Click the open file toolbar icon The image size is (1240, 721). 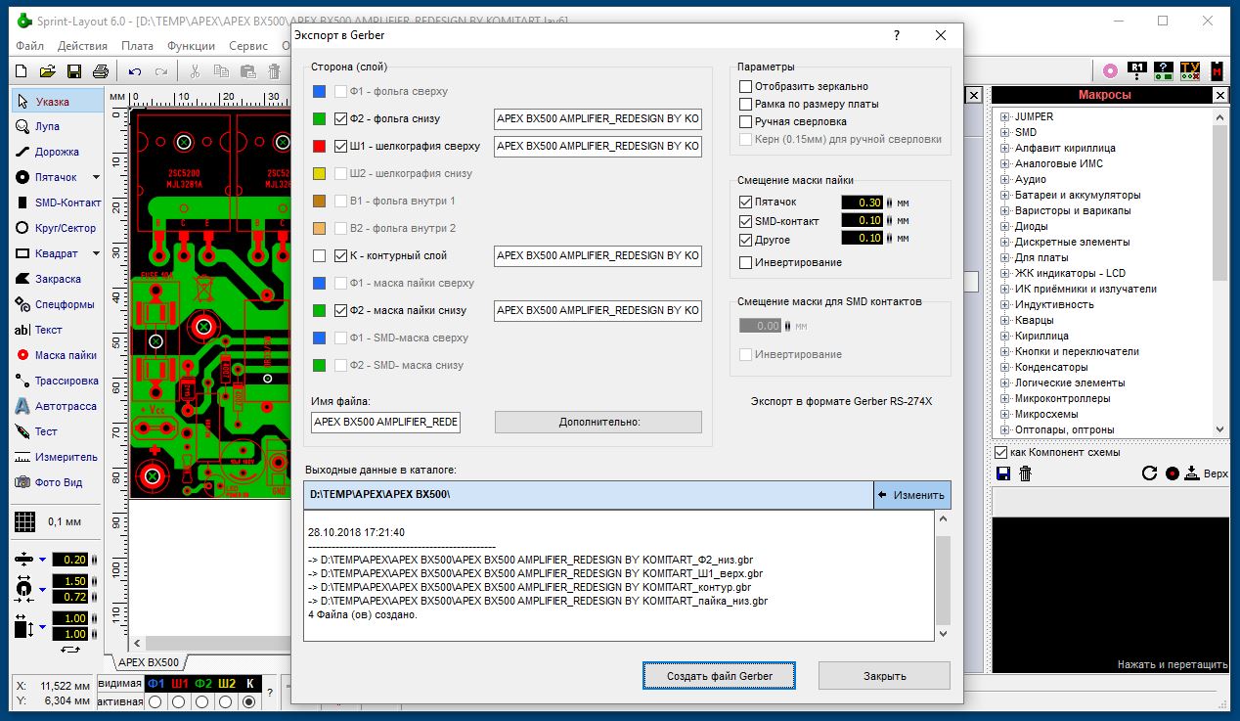[47, 70]
